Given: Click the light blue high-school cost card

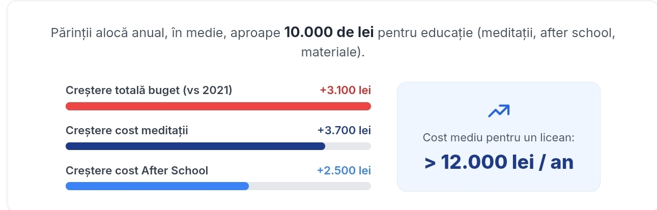Looking at the screenshot, I should point(499,137).
